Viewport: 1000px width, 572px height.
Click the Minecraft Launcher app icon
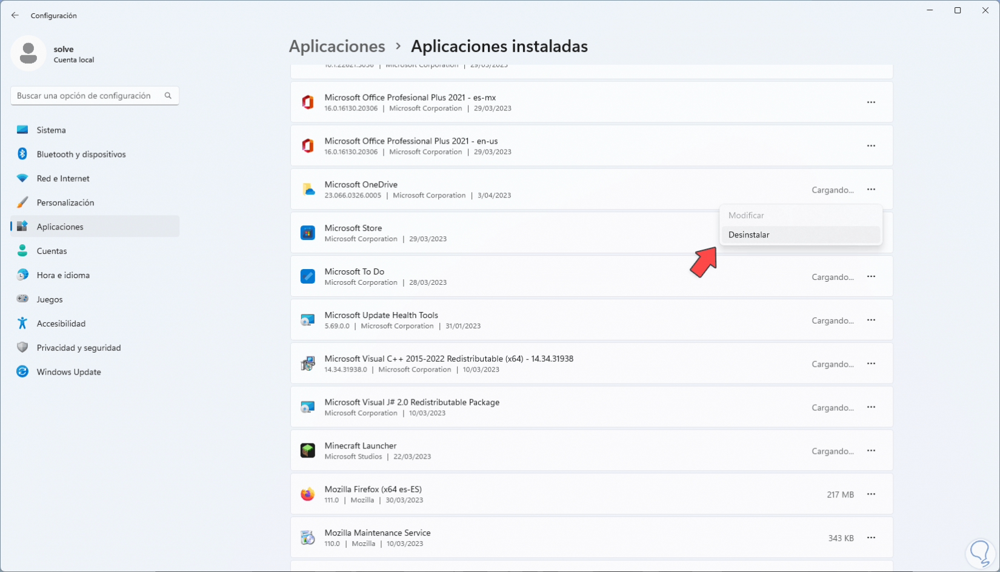[x=308, y=451]
